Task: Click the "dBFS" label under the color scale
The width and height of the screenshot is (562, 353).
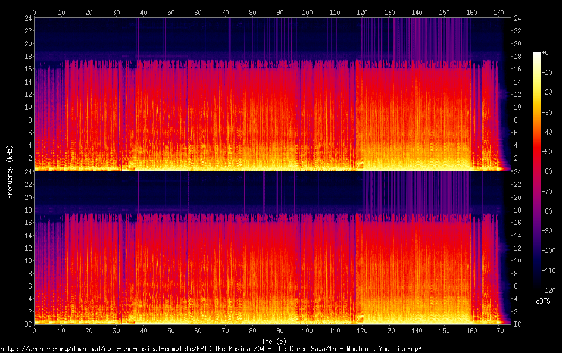Action: point(543,302)
